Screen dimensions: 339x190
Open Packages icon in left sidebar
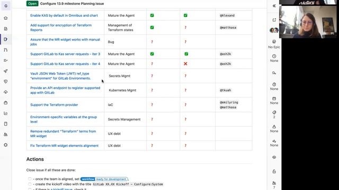point(6,102)
